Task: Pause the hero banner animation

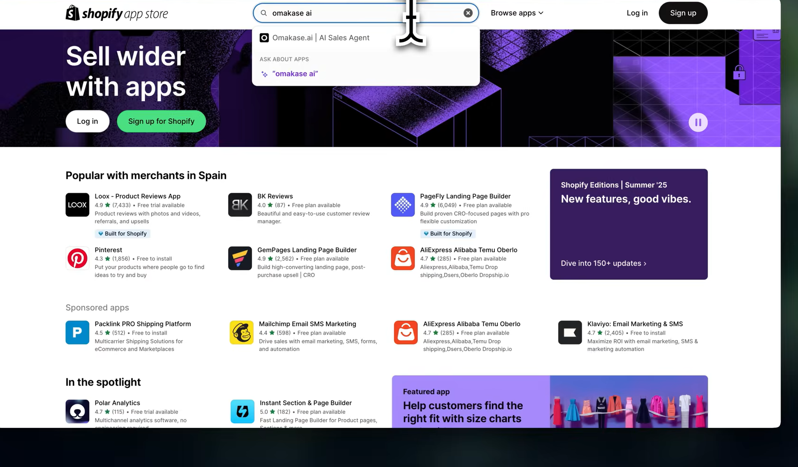Action: coord(698,123)
